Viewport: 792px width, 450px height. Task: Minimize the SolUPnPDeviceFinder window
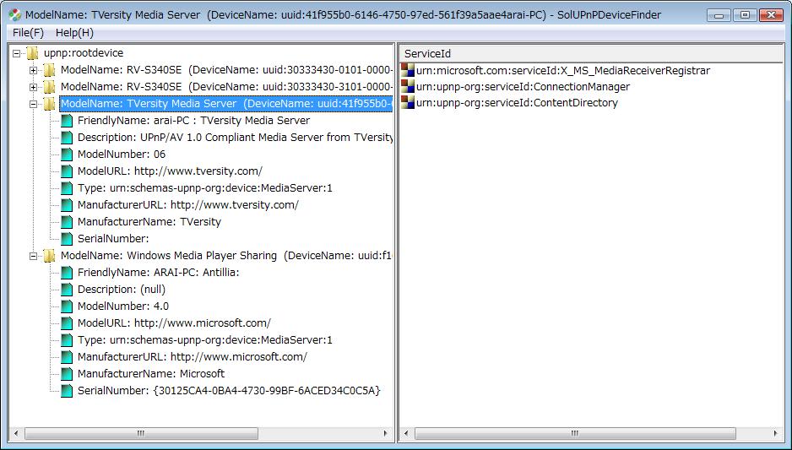(719, 15)
